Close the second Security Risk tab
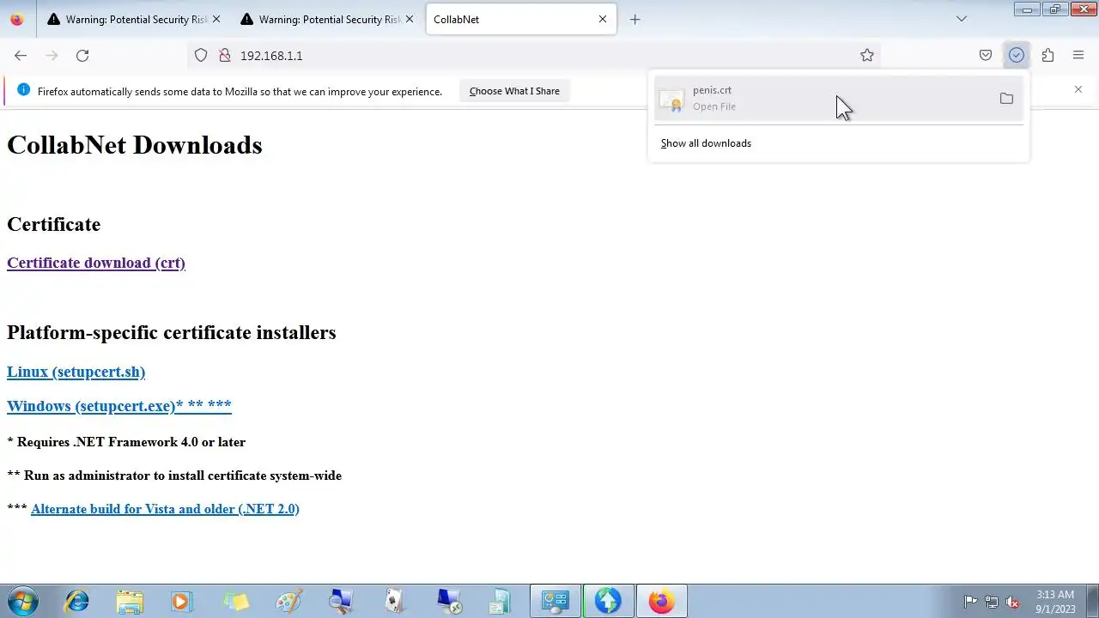The width and height of the screenshot is (1099, 618). (x=410, y=19)
